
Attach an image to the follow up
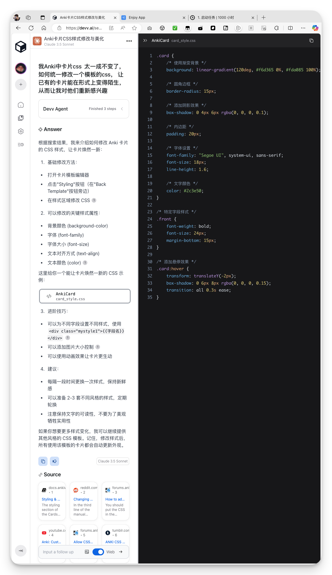[87, 552]
